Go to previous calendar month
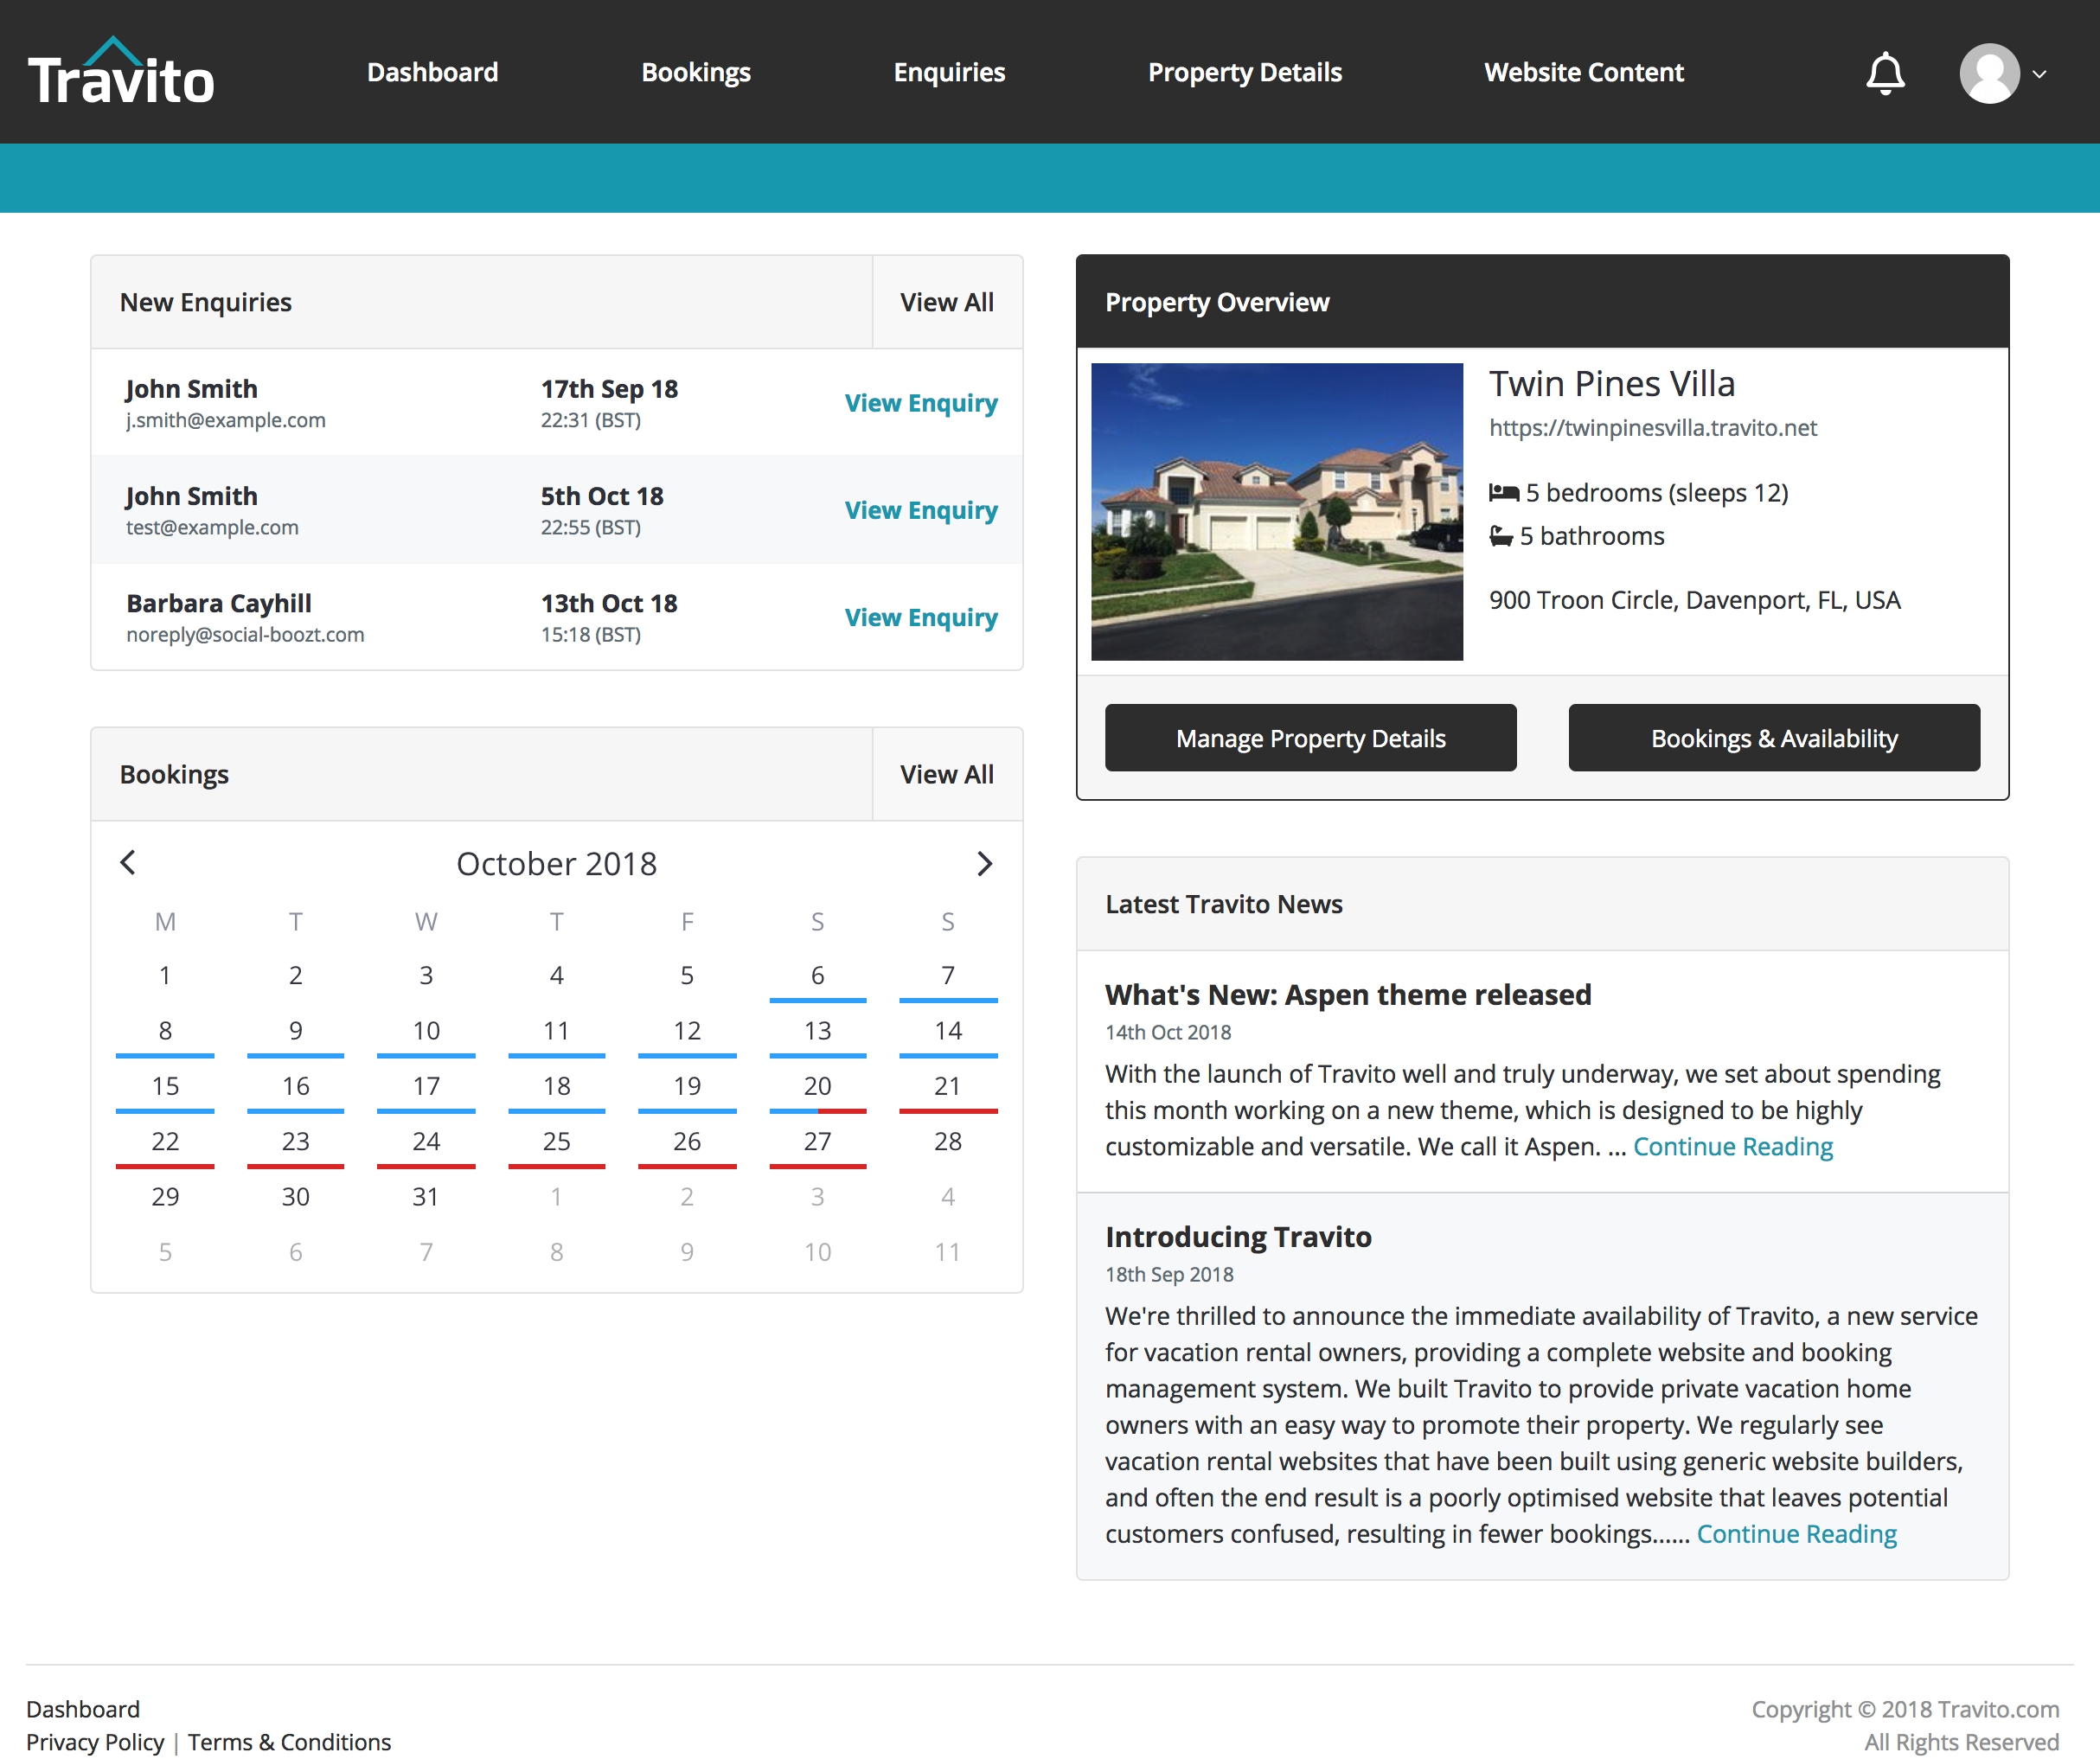 tap(128, 862)
